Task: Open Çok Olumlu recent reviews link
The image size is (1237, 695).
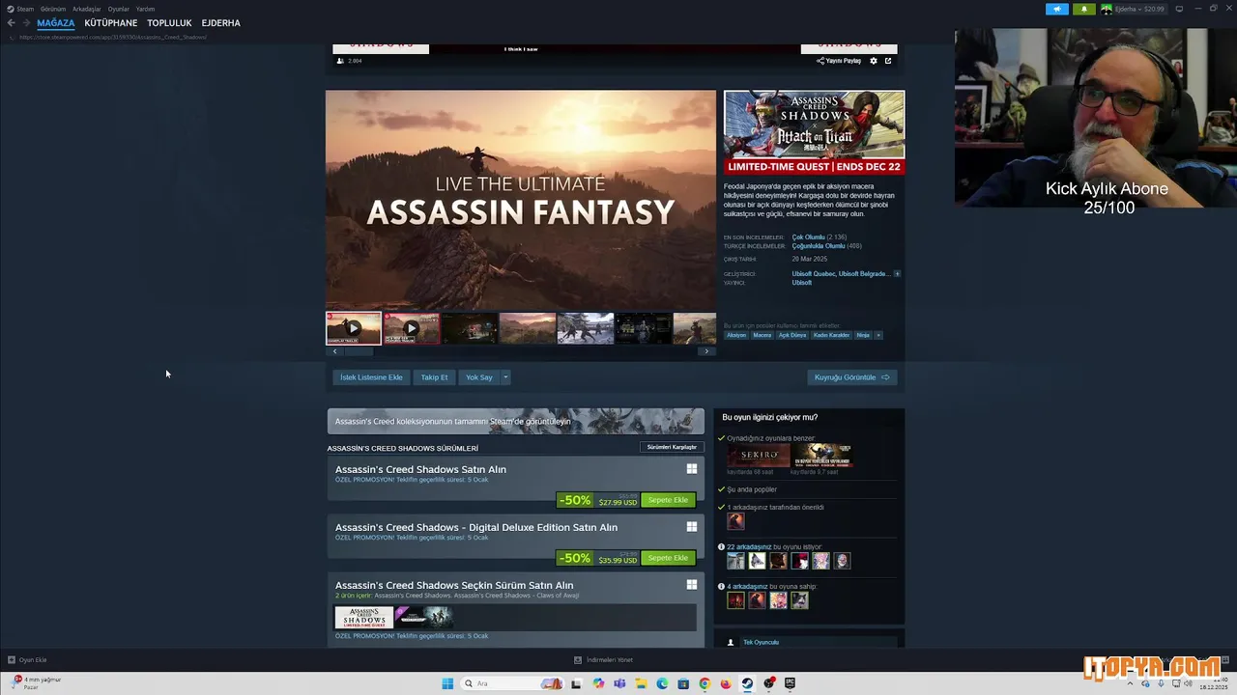Action: (x=809, y=237)
